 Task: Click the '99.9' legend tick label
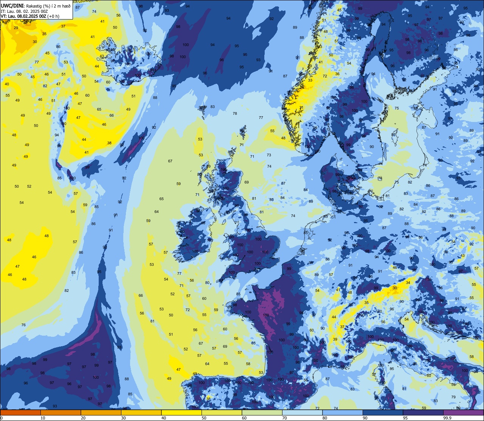(x=447, y=418)
